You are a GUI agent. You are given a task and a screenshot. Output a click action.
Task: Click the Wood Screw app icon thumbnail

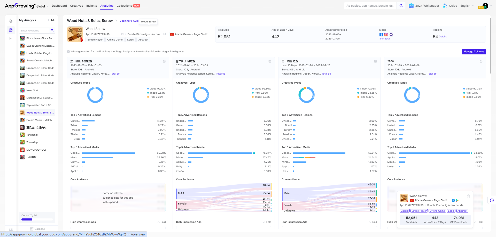tap(75, 34)
